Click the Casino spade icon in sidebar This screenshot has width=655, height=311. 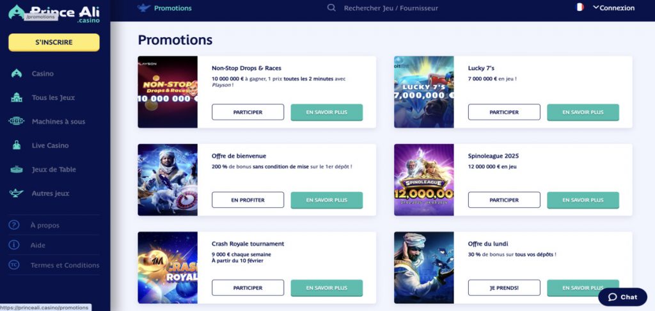17,74
